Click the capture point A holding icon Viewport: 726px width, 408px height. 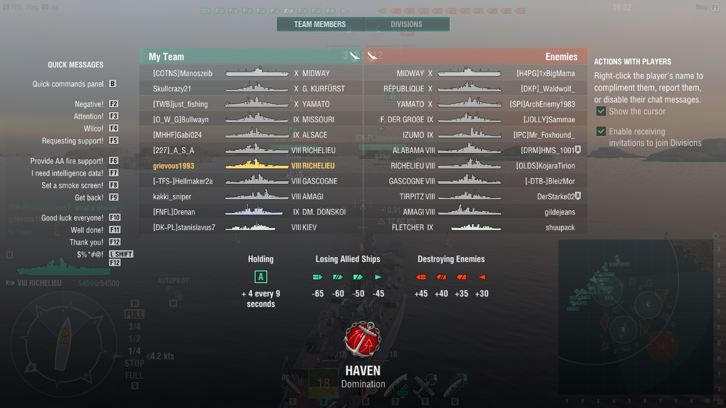(x=260, y=277)
